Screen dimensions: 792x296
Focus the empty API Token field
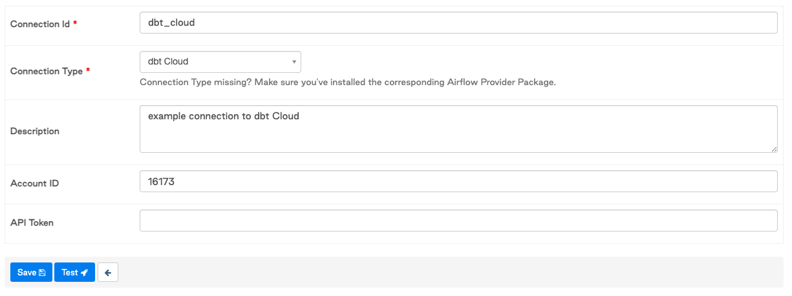coord(458,221)
